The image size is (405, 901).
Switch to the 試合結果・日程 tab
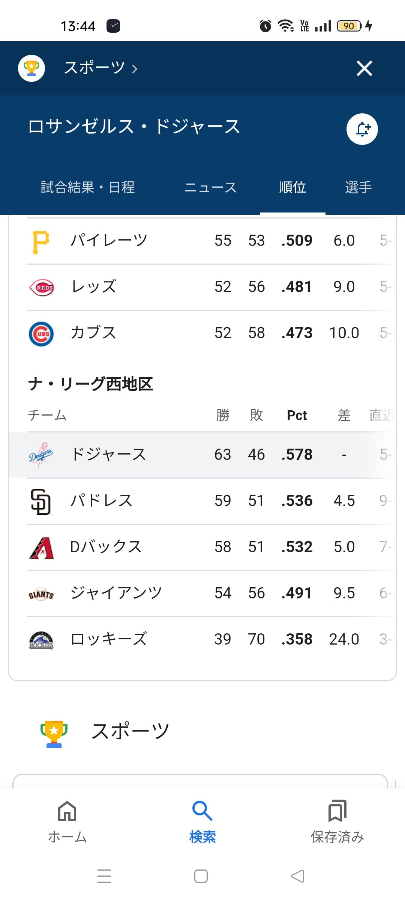pos(87,187)
